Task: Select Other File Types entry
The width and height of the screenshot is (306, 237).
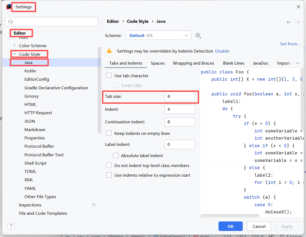Action: tap(40, 197)
